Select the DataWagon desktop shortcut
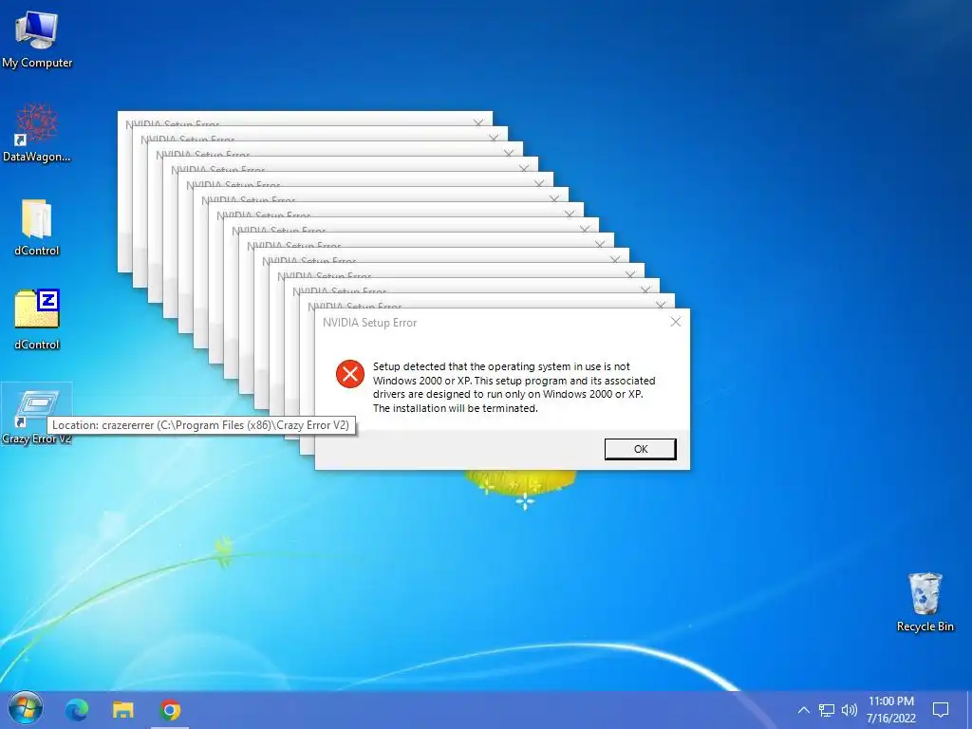 [37, 133]
